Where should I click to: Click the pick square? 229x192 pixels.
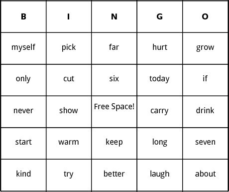pyautogui.click(x=69, y=48)
